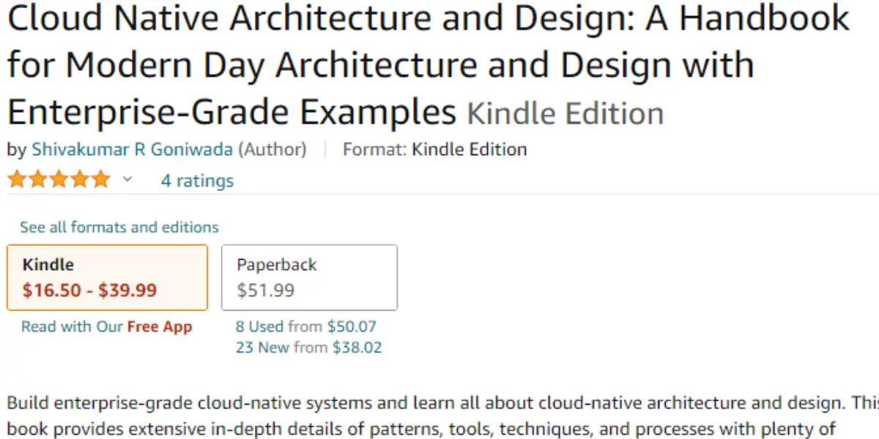
Task: Open the Shivakumar R Goniwada author link
Action: point(132,150)
